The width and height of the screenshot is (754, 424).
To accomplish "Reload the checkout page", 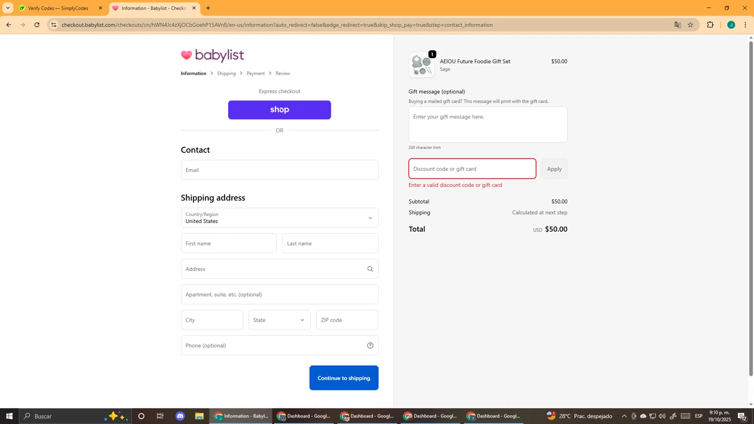I will (37, 25).
